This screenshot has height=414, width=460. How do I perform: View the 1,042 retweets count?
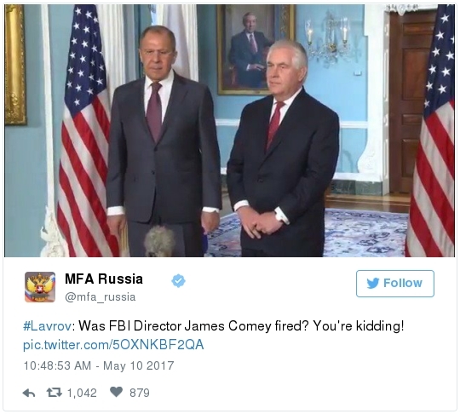click(x=82, y=393)
